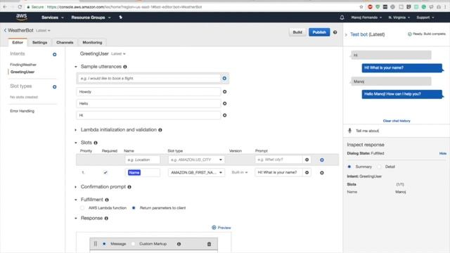Open Services dropdown menu
This screenshot has height=253, width=450.
pos(53,18)
